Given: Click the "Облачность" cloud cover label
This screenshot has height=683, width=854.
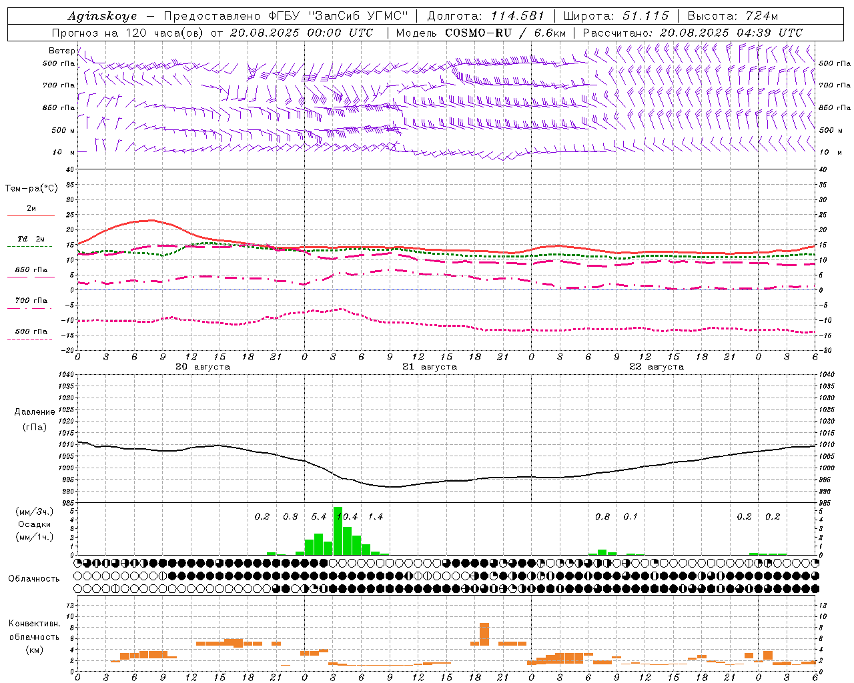Looking at the screenshot, I should point(34,579).
